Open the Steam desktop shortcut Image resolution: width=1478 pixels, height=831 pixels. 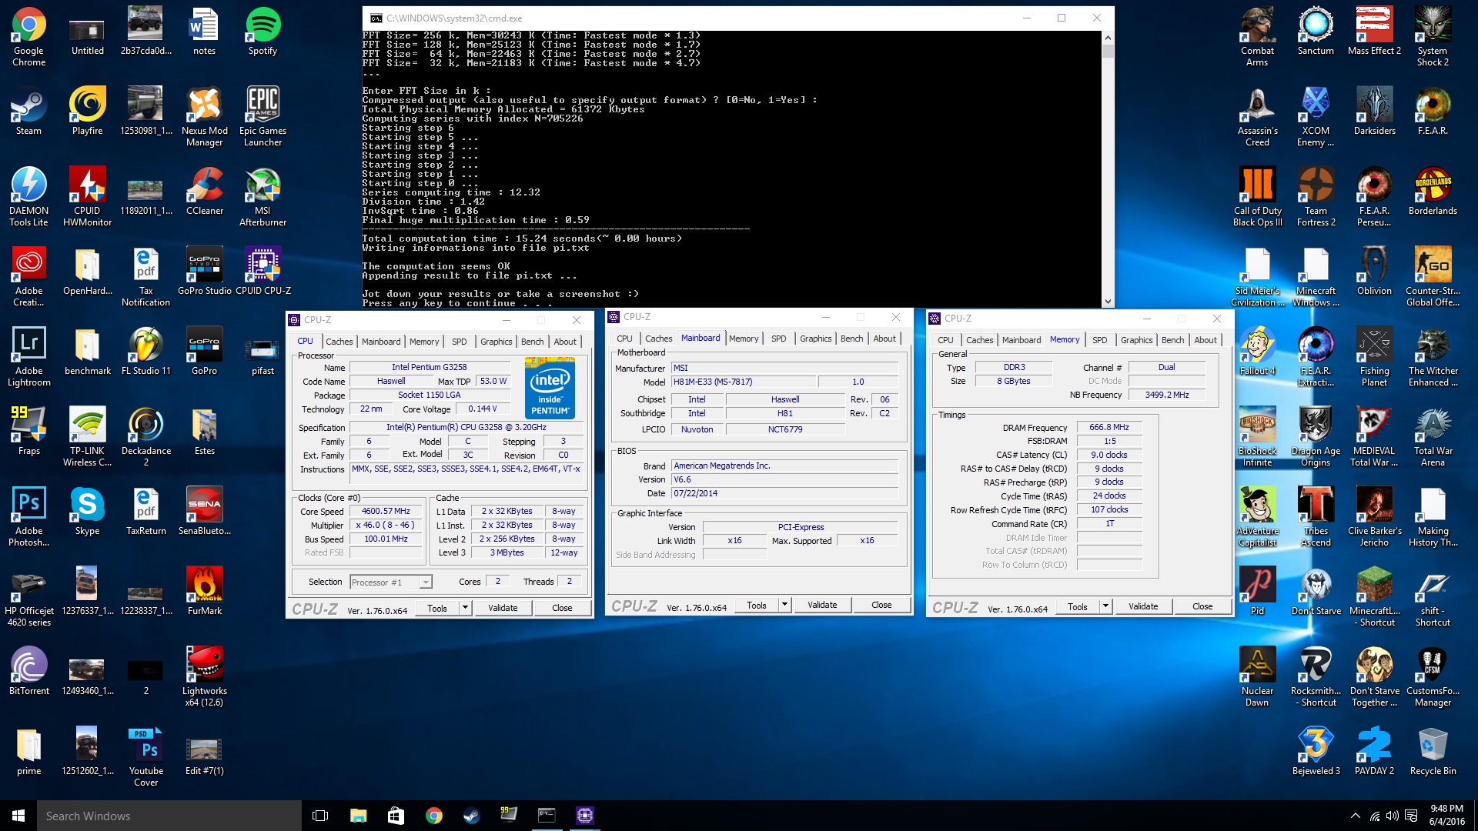point(28,112)
